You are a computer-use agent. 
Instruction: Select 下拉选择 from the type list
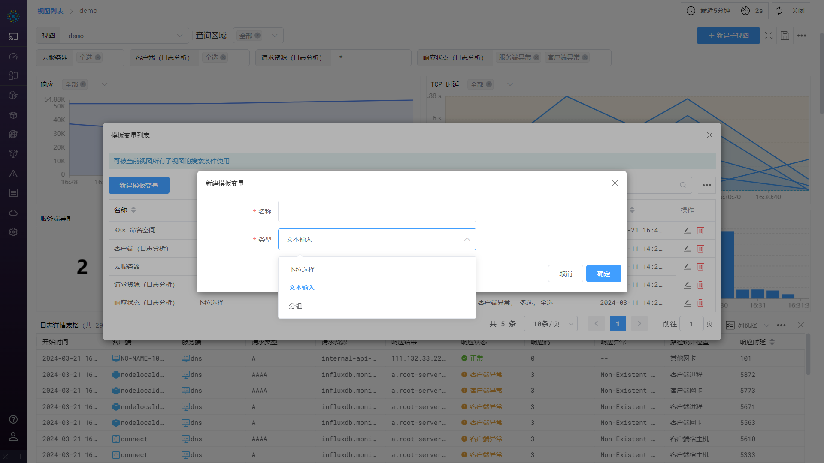(302, 269)
